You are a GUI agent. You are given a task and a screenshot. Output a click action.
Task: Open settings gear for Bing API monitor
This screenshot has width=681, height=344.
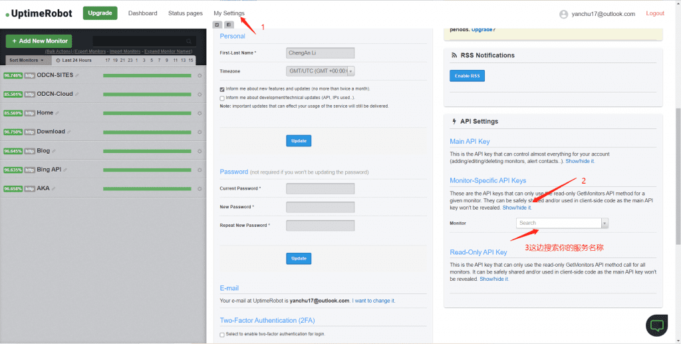click(200, 170)
